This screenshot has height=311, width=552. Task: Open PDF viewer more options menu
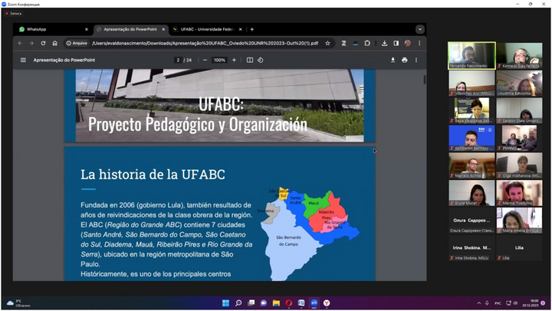(418, 60)
